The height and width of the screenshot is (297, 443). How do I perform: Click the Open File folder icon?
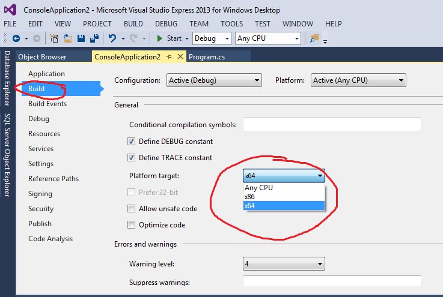[68, 38]
